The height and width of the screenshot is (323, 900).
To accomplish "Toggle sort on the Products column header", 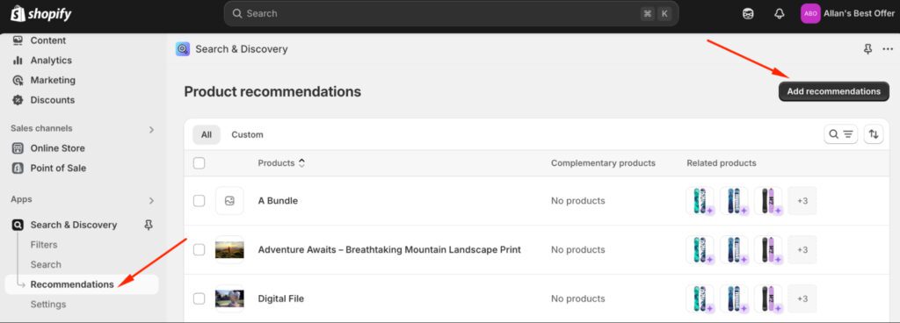I will pos(281,163).
